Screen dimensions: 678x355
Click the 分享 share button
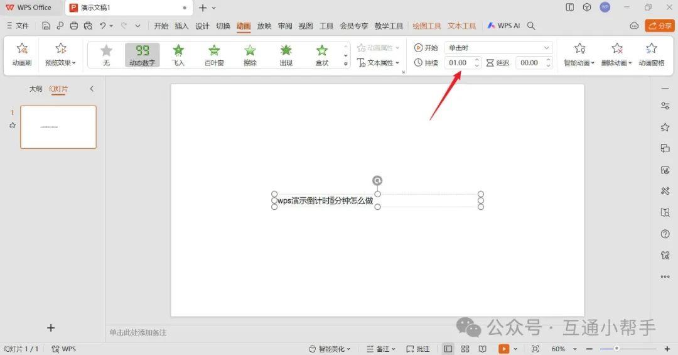point(660,26)
